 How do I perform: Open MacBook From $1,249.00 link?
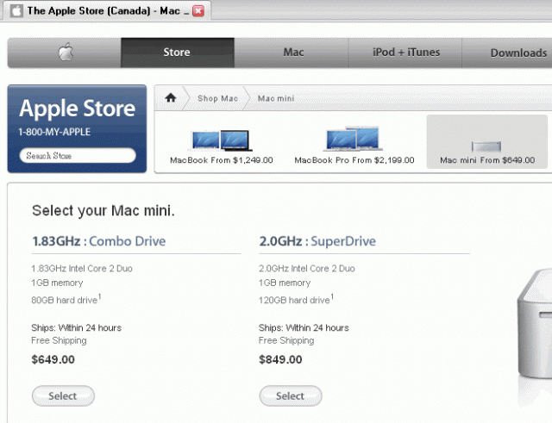click(x=222, y=160)
